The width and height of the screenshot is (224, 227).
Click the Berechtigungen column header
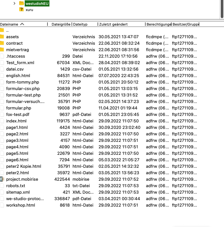(159, 24)
